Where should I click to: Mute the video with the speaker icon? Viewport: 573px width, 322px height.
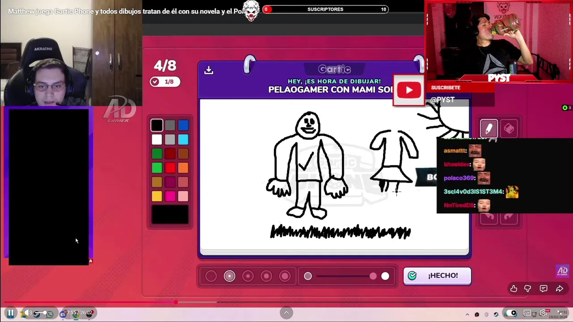[28, 313]
